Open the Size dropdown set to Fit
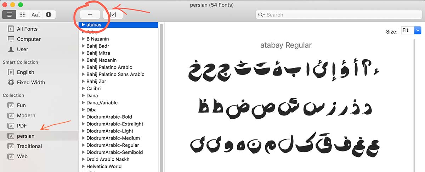The image size is (425, 172). click(411, 31)
